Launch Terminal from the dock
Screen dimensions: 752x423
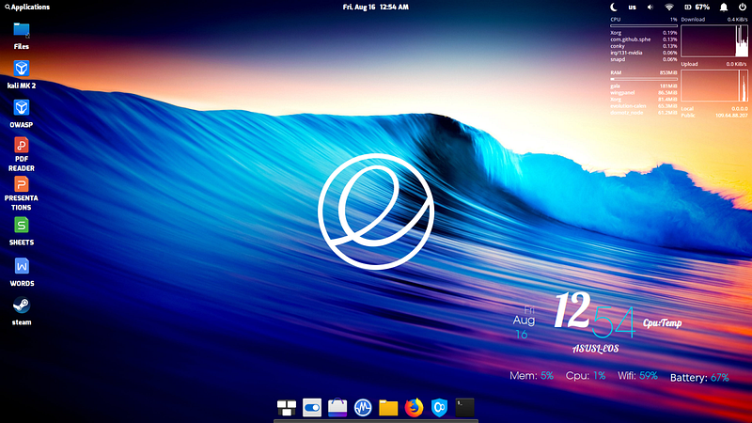(464, 408)
